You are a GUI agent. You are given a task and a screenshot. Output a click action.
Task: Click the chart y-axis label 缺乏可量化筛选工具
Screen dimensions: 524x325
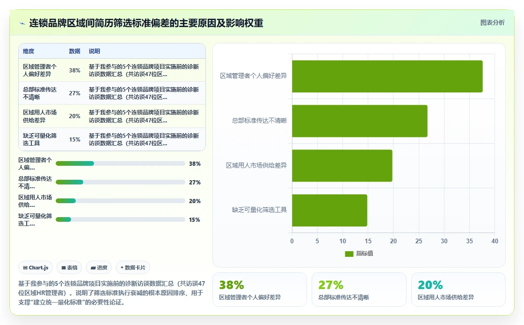(x=259, y=210)
